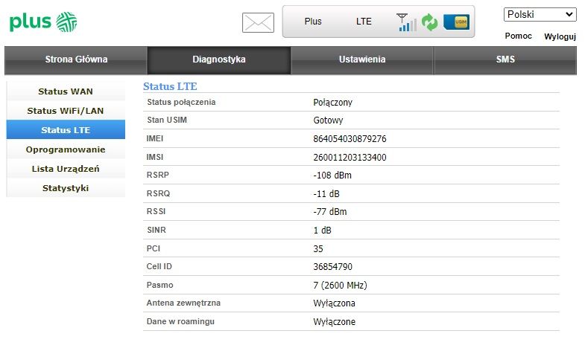Click the RSRP row label

158,175
